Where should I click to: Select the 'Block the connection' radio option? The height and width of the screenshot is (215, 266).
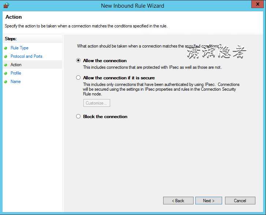78,117
